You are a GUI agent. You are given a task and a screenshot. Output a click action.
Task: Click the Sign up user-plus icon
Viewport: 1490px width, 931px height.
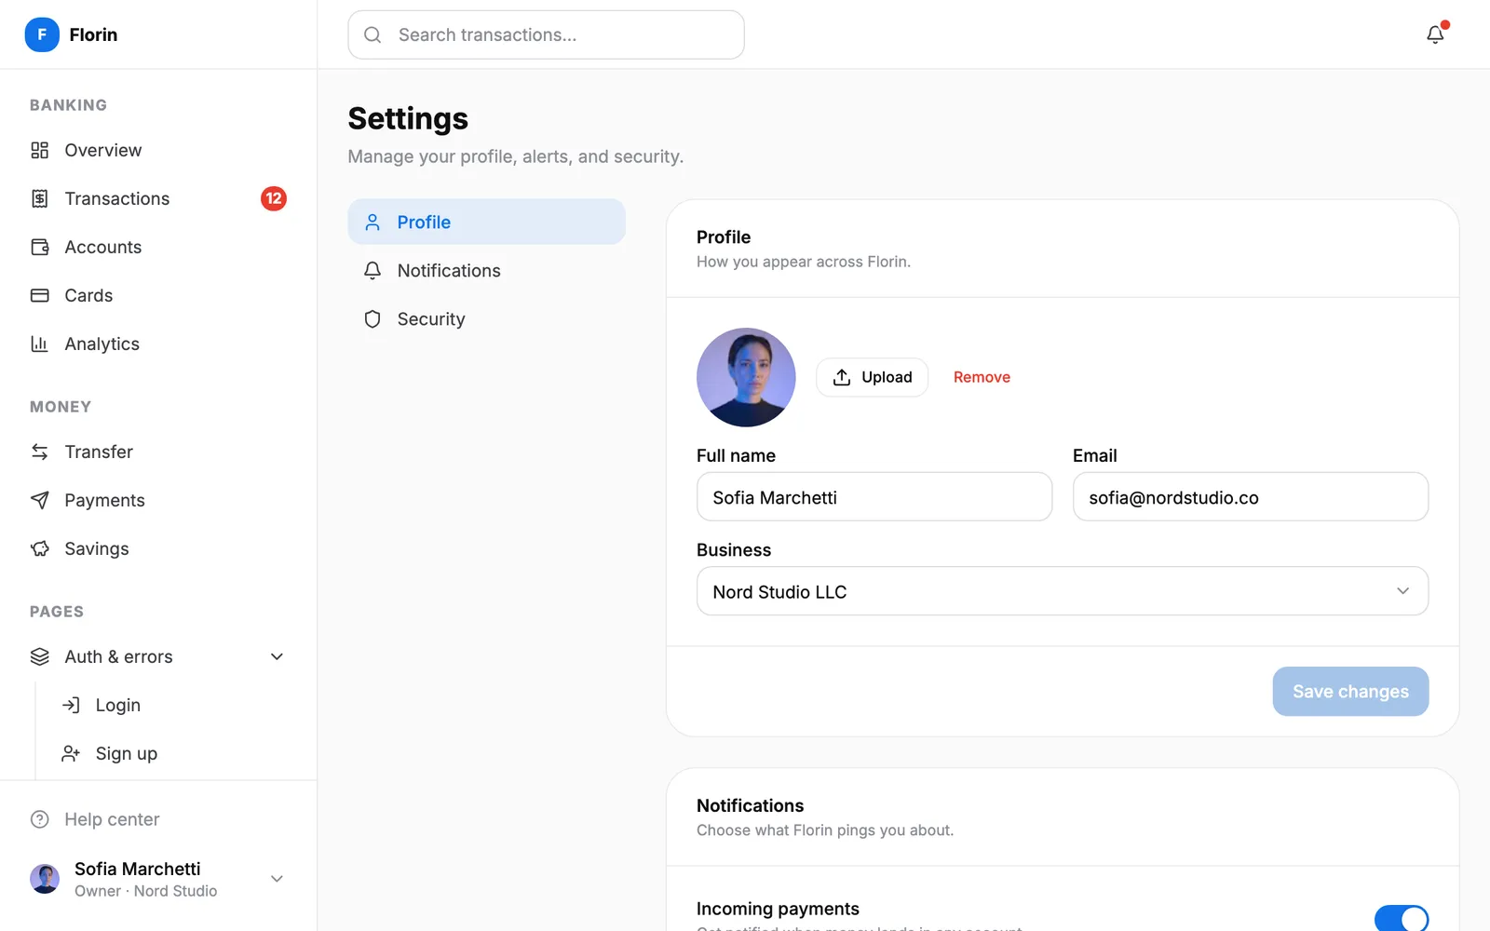click(x=71, y=753)
